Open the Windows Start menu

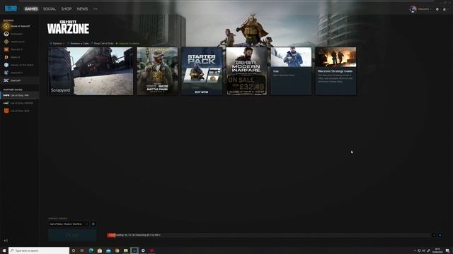point(4,250)
